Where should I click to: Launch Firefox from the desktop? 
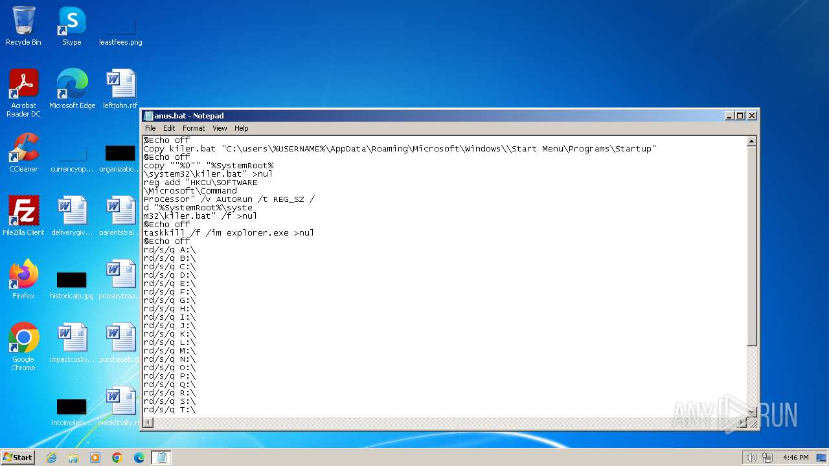23,280
